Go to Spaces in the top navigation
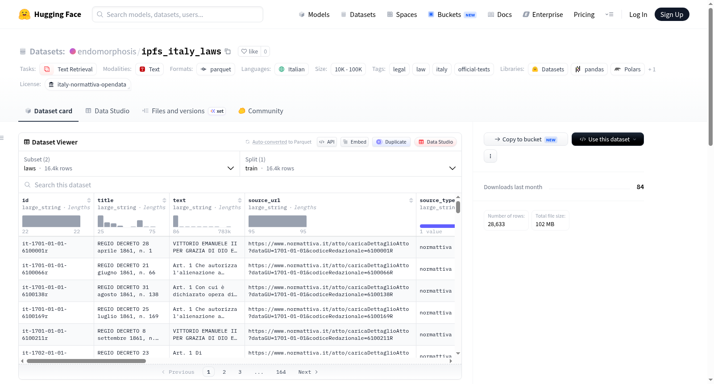 [x=402, y=14]
